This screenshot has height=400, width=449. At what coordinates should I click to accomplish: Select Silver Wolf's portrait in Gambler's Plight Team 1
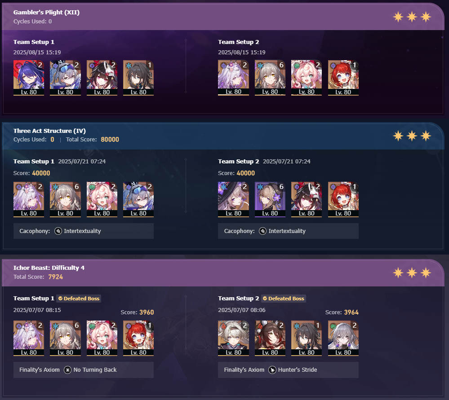point(65,78)
